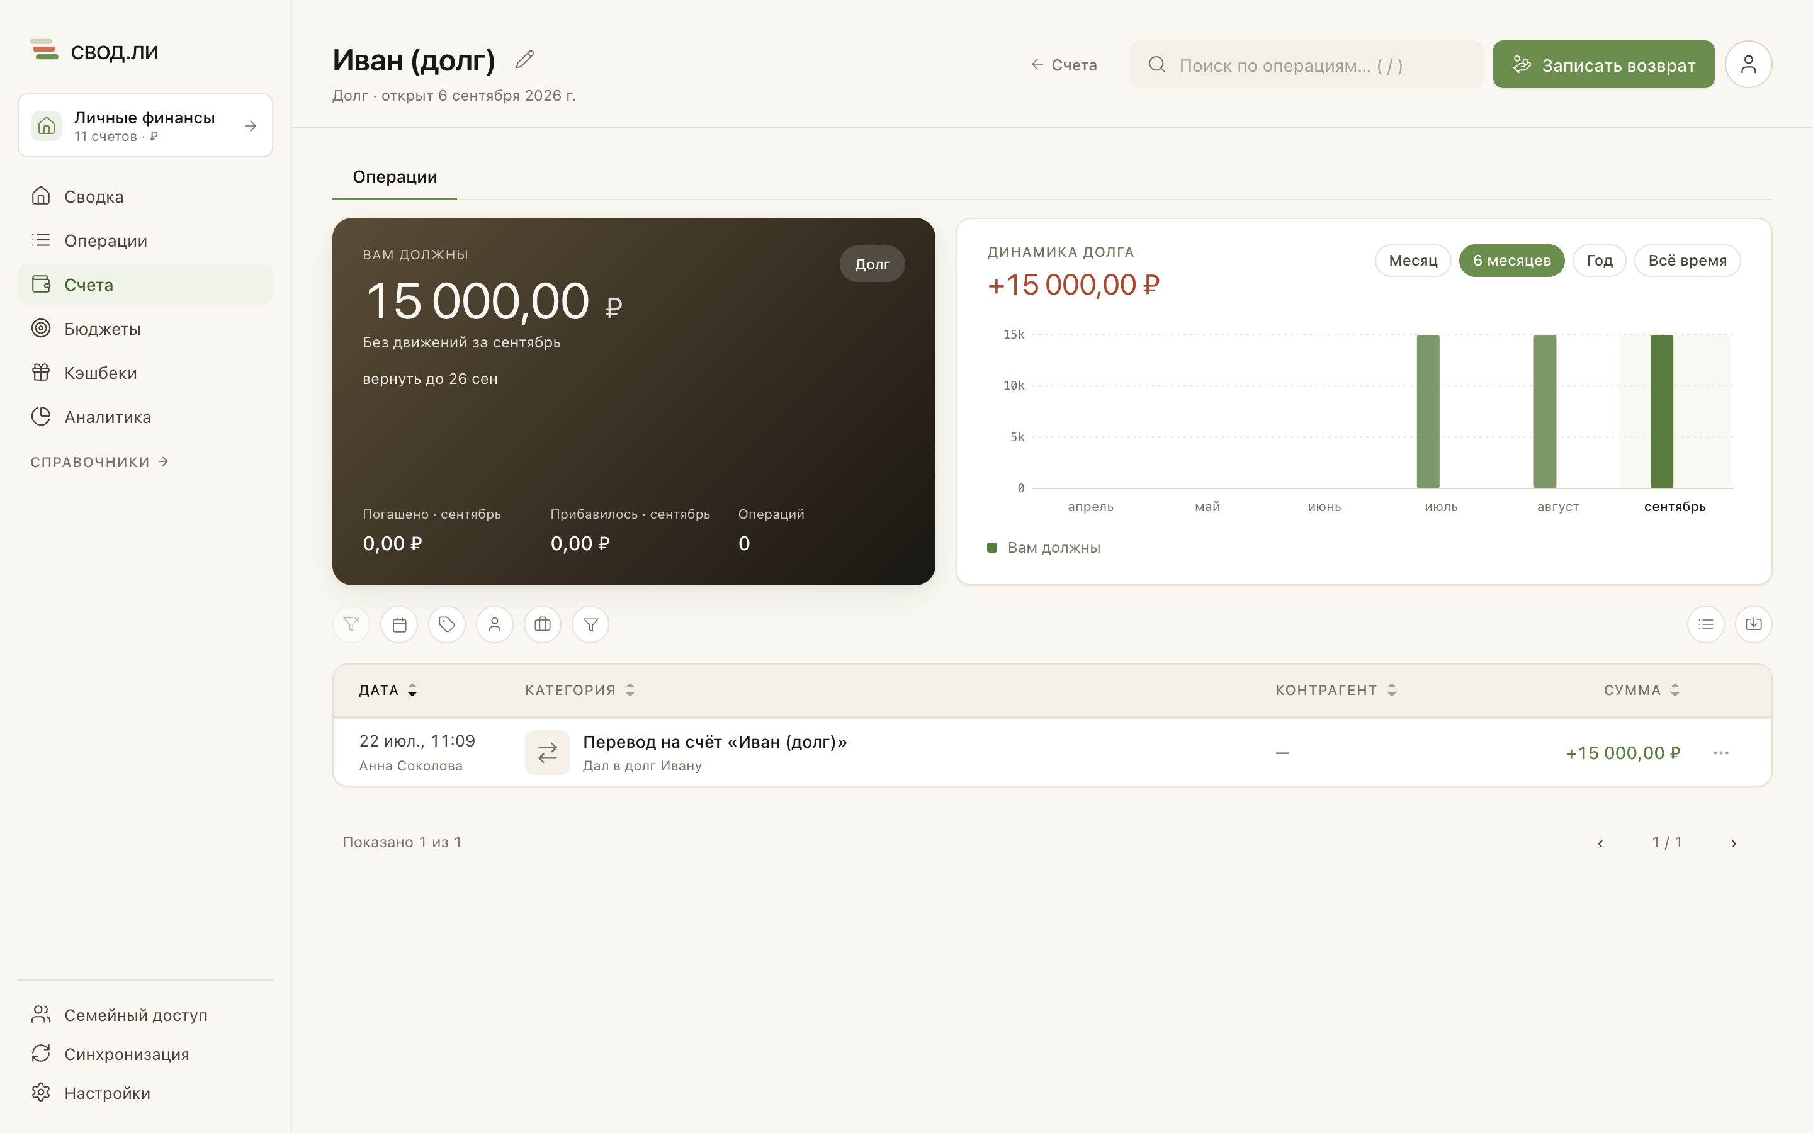Open the funnel advanced filter

[590, 624]
